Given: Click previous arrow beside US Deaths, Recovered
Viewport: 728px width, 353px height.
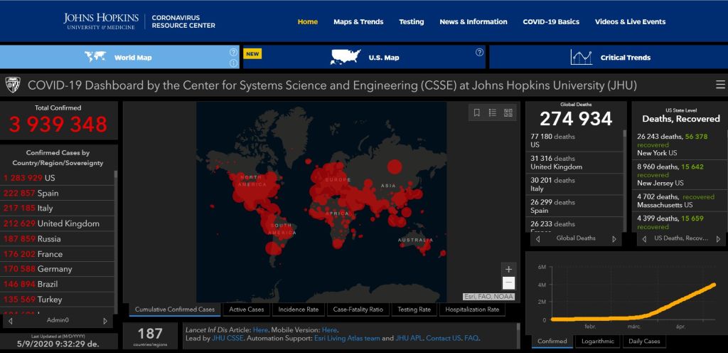Looking at the screenshot, I should point(644,238).
